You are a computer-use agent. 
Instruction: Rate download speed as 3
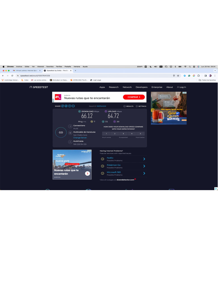[123, 134]
